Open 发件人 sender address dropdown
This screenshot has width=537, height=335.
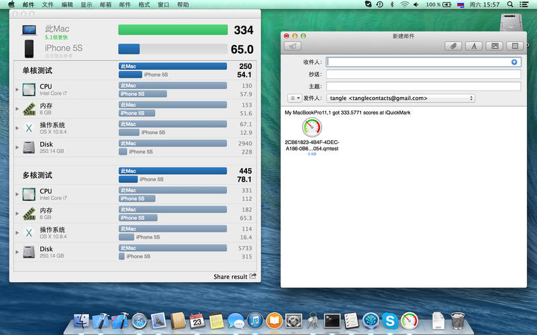pos(401,98)
